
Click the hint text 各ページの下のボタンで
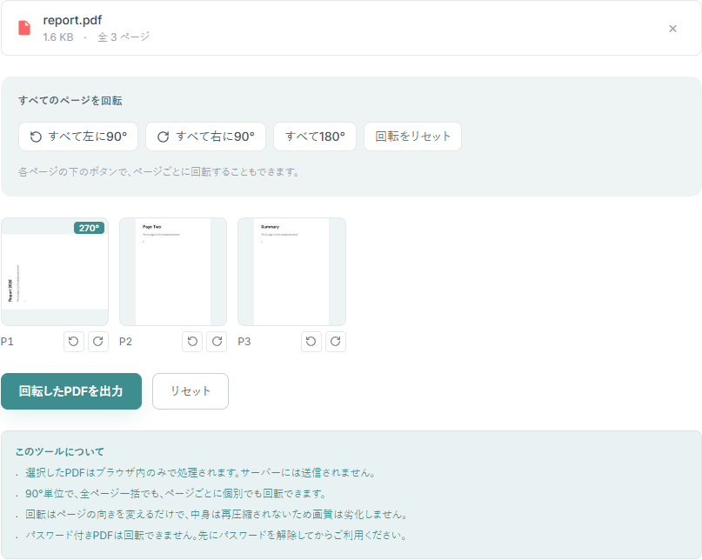[159, 172]
